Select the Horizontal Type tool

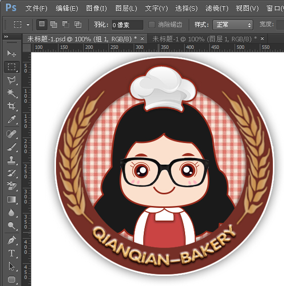pyautogui.click(x=12, y=253)
